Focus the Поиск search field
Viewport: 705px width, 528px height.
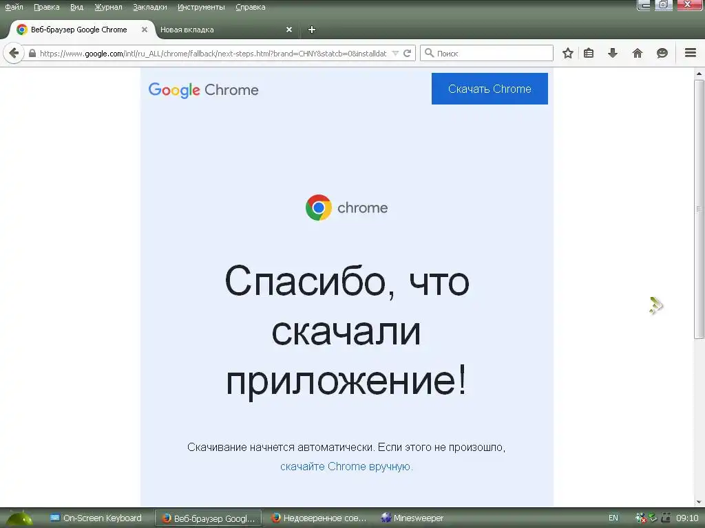click(487, 53)
